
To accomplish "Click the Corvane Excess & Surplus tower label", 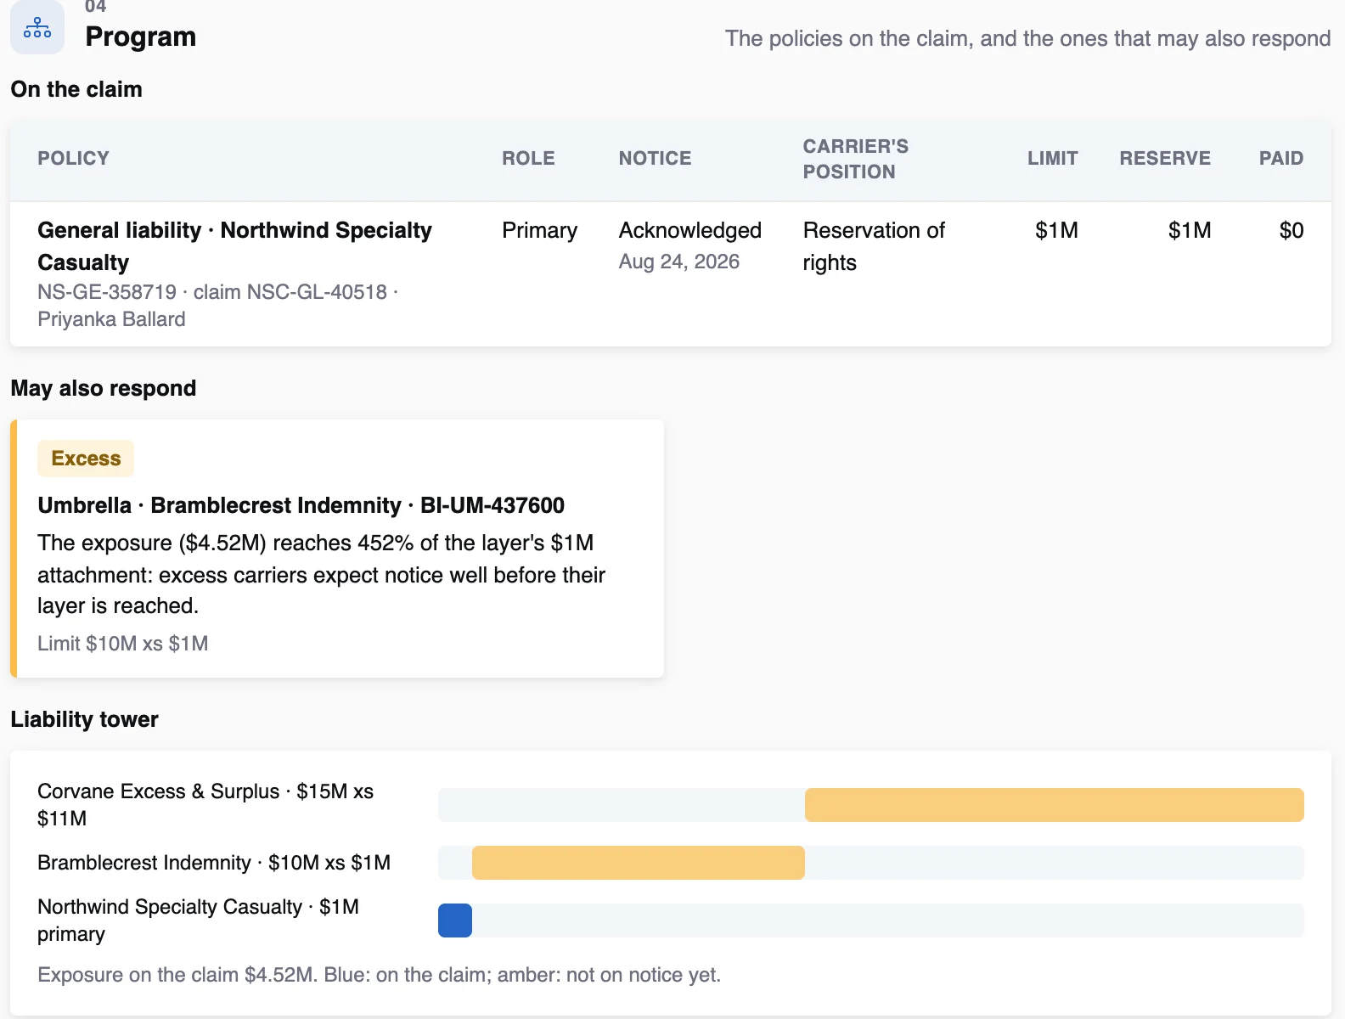I will [205, 805].
